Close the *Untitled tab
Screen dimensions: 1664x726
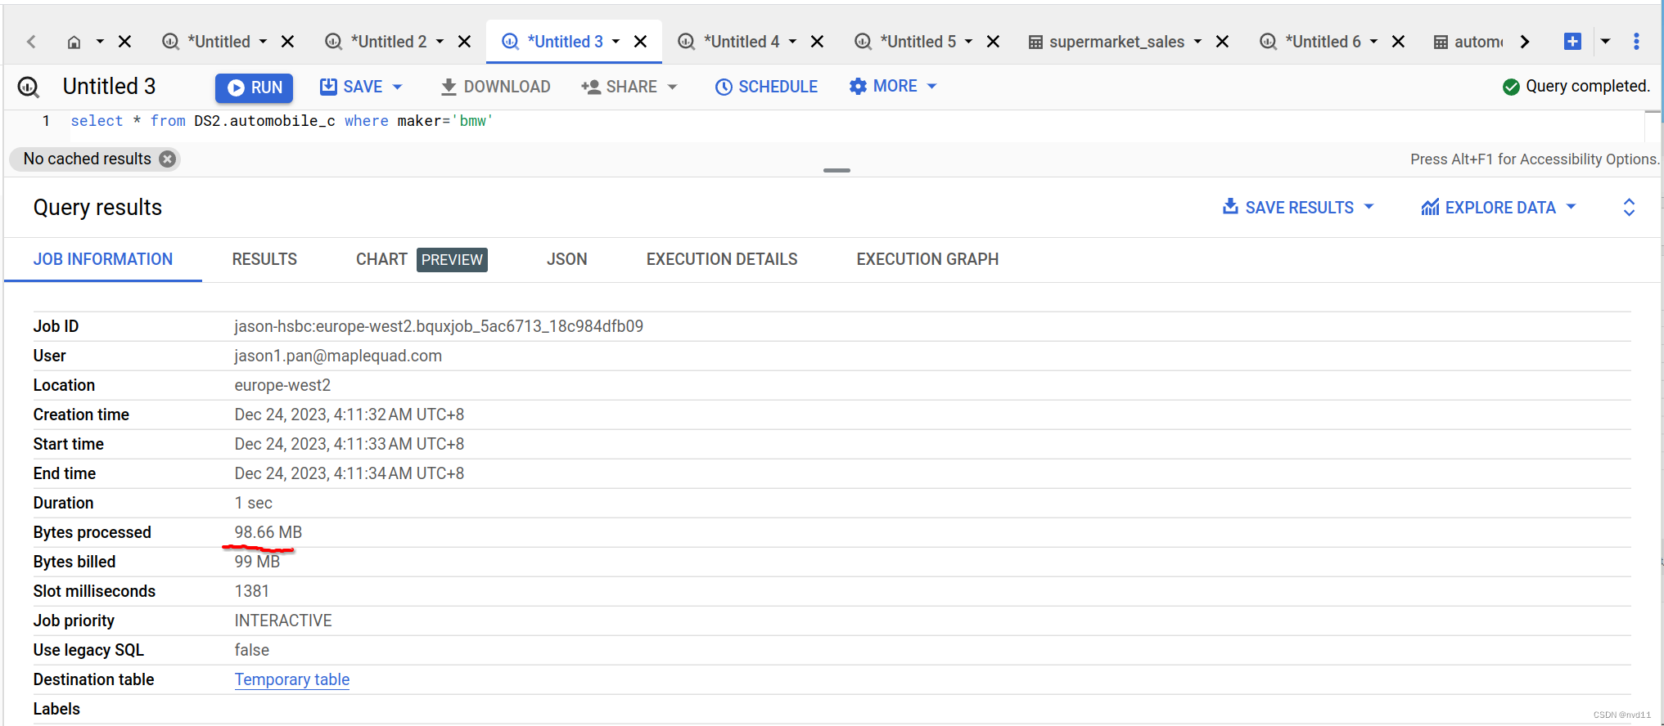pyautogui.click(x=287, y=42)
